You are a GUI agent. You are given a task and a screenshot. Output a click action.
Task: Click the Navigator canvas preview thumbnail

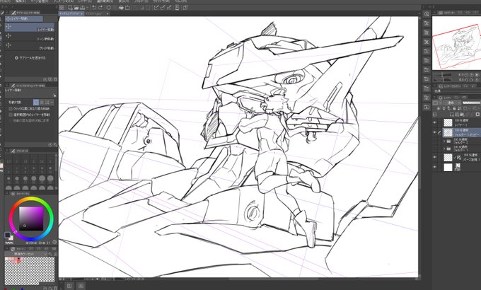pyautogui.click(x=456, y=43)
